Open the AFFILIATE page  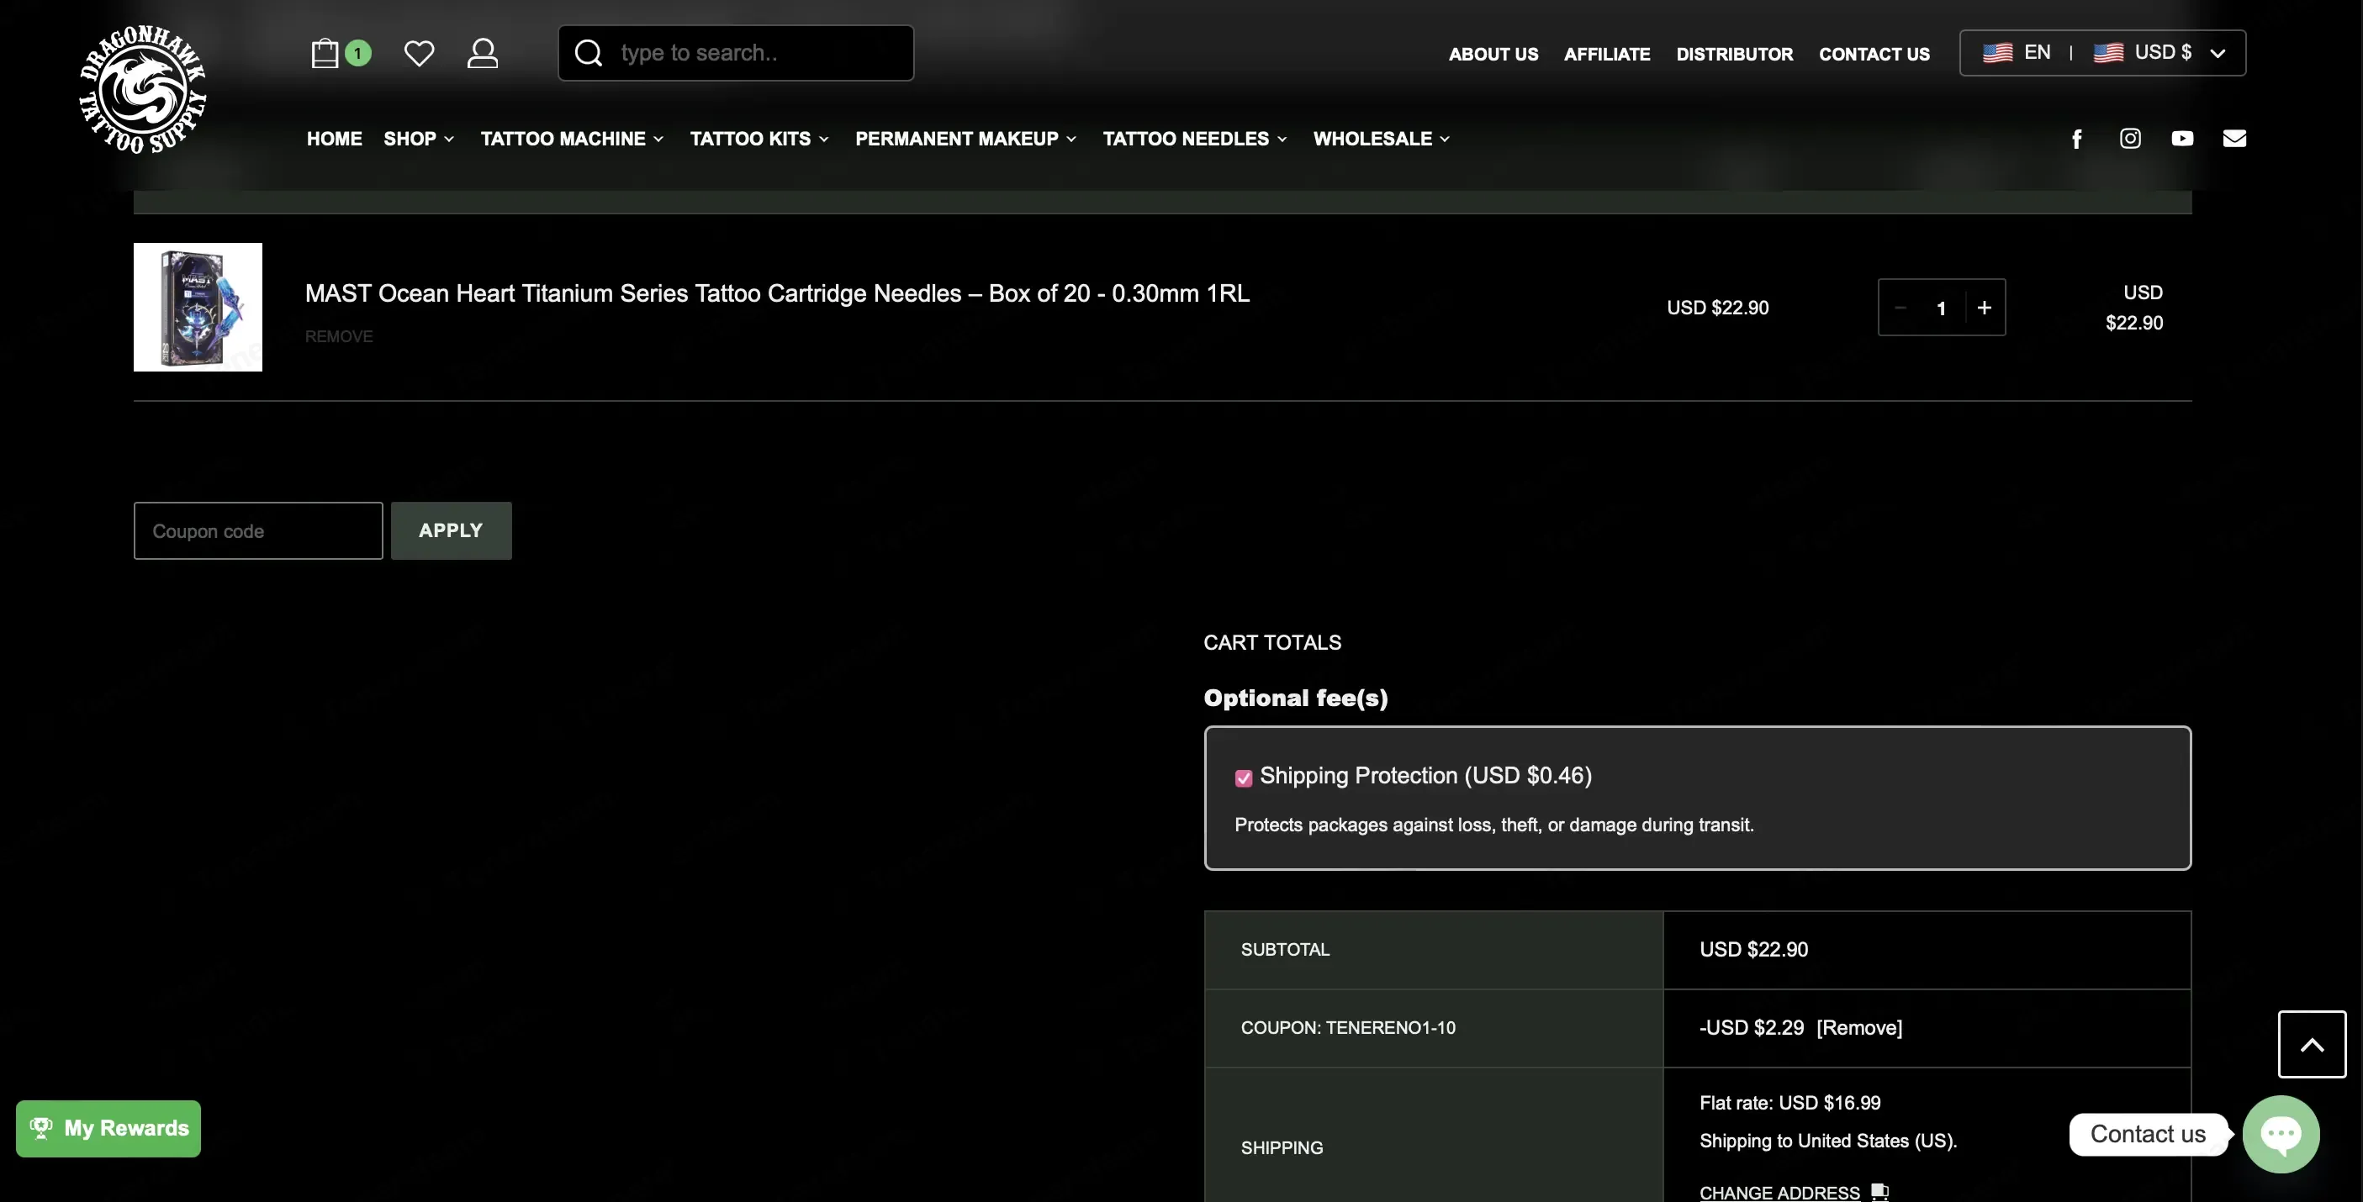click(x=1607, y=54)
